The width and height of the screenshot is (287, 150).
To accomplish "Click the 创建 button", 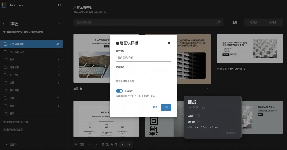I will [x=166, y=107].
